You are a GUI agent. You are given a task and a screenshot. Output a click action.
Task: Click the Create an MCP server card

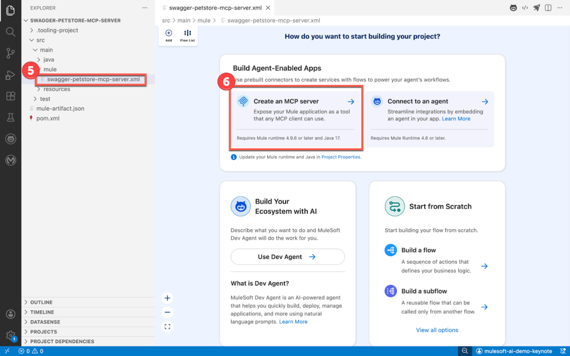pos(296,117)
